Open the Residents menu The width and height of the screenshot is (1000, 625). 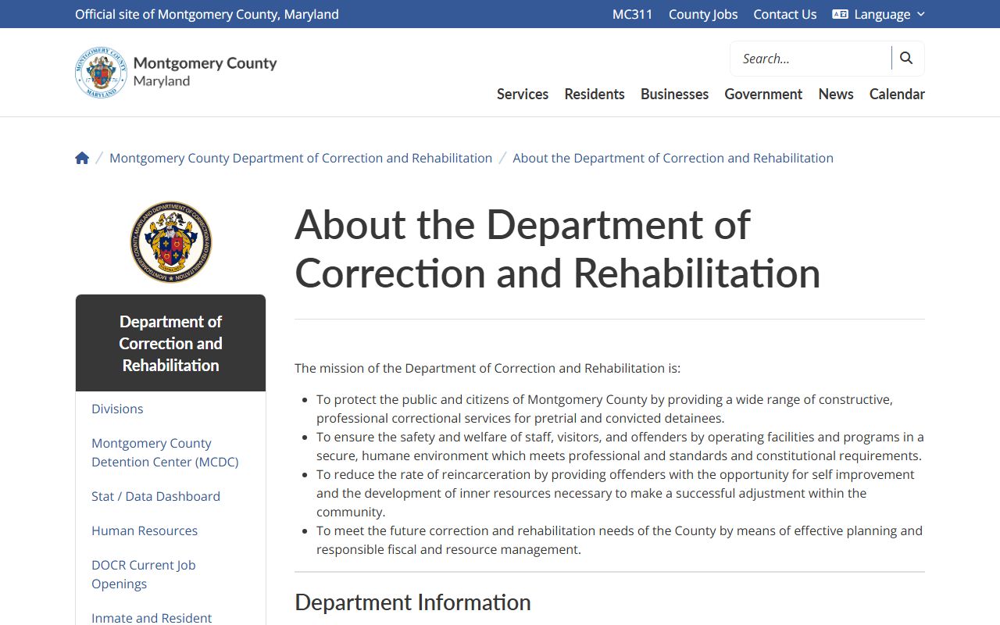(x=595, y=94)
